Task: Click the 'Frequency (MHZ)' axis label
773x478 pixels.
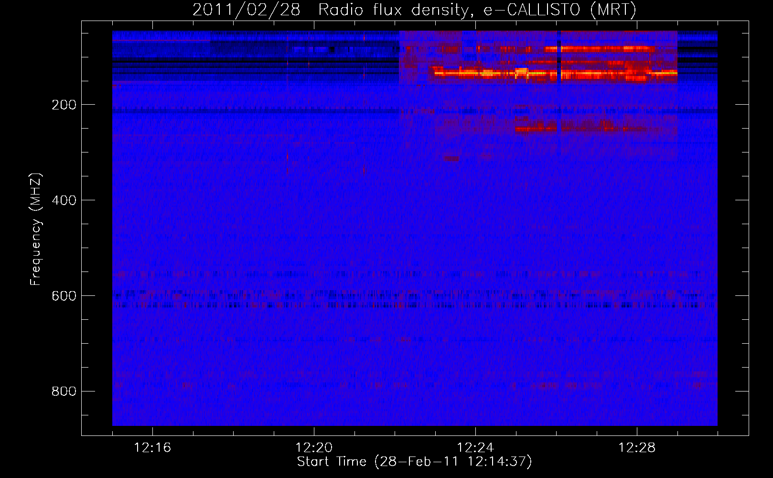Action: point(36,229)
